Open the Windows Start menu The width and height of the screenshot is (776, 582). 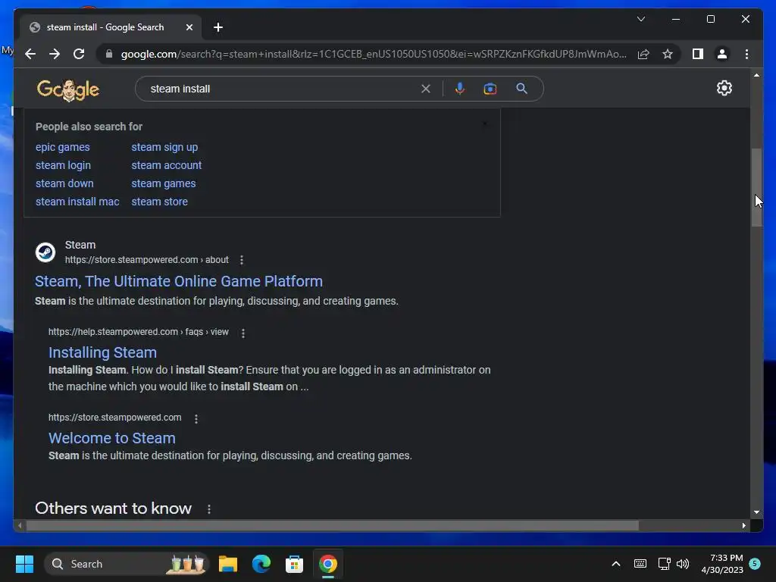(x=24, y=564)
